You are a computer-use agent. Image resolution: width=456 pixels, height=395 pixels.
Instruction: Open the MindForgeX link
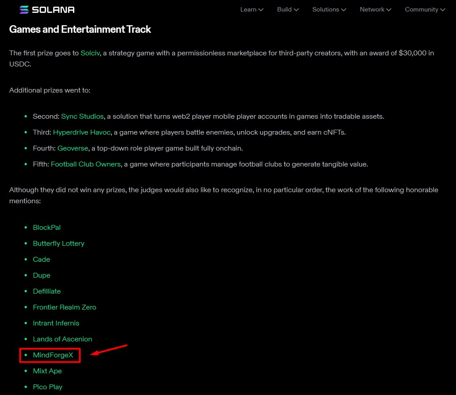click(x=53, y=355)
